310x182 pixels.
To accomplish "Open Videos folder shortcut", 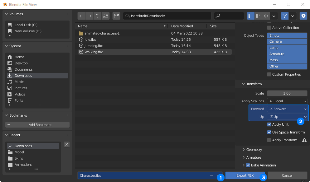I will click(x=37, y=94).
